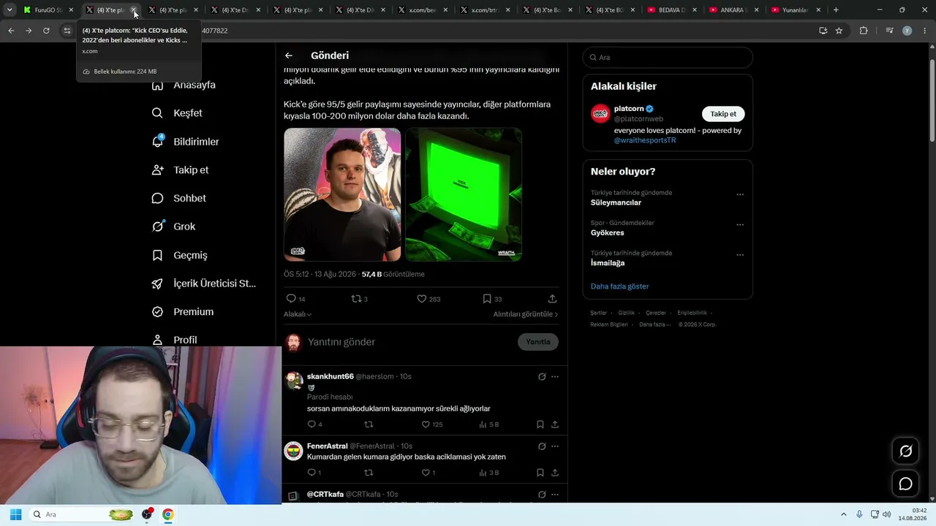Open Alıntıları görüntüle link

(526, 314)
